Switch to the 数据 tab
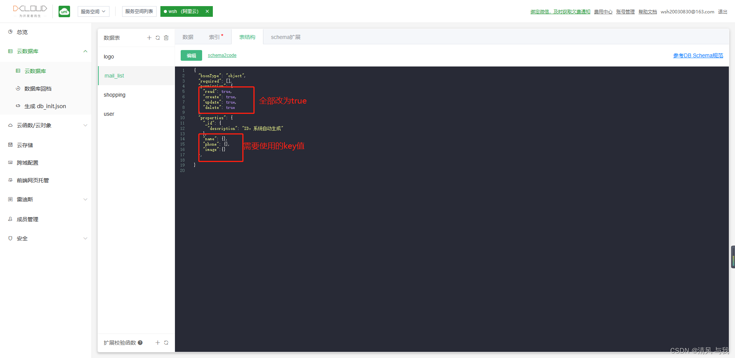This screenshot has height=358, width=735. click(188, 37)
